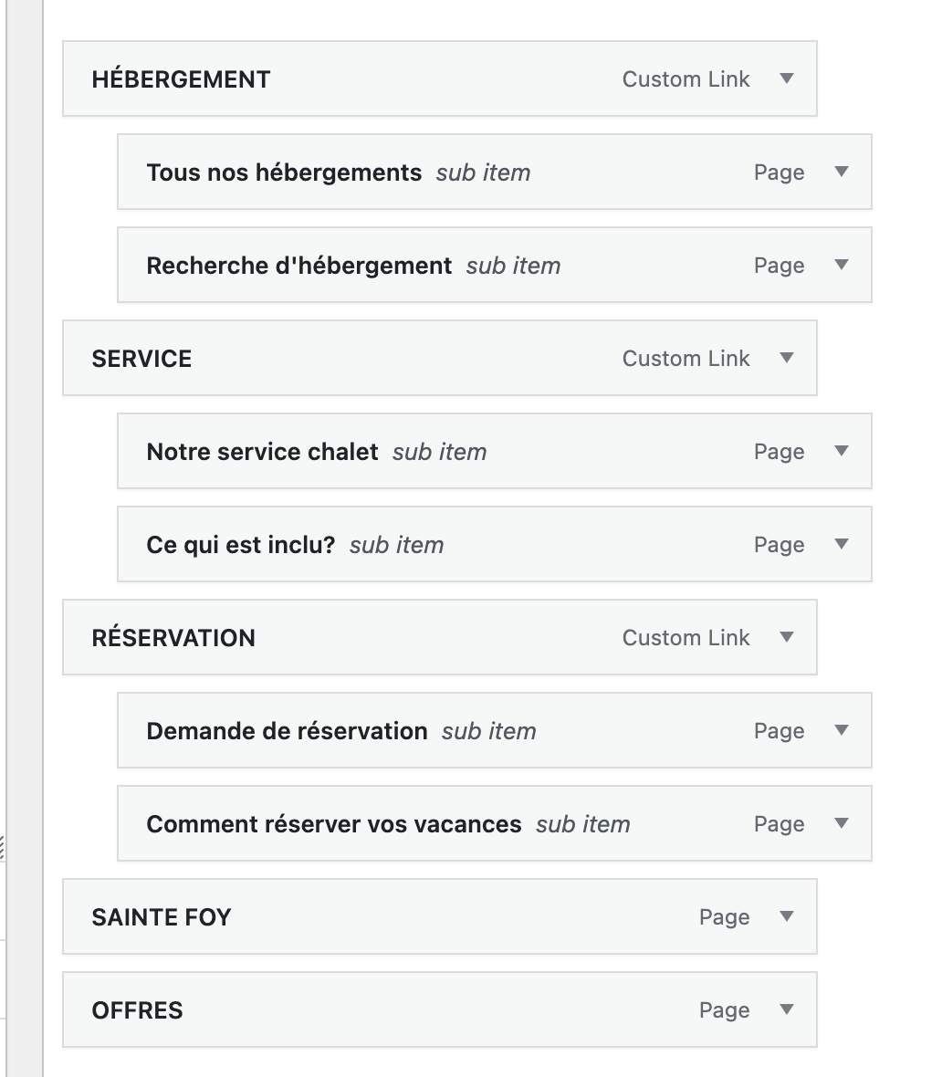
Task: Expand the HÉBERGEMENT menu item arrow
Action: click(787, 78)
